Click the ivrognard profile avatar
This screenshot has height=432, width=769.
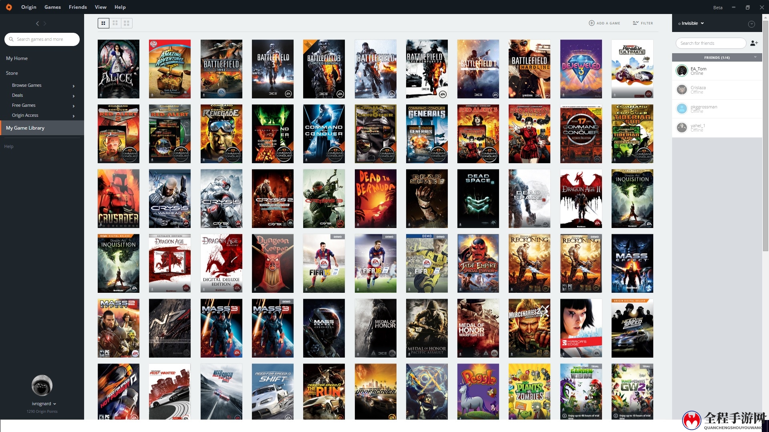(42, 385)
